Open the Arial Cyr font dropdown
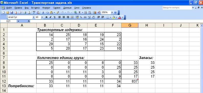This screenshot has width=203, height=93. pyautogui.click(x=33, y=17)
